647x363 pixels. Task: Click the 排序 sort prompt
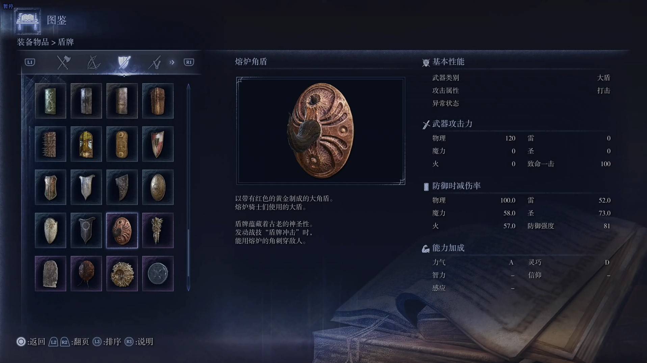(x=107, y=342)
